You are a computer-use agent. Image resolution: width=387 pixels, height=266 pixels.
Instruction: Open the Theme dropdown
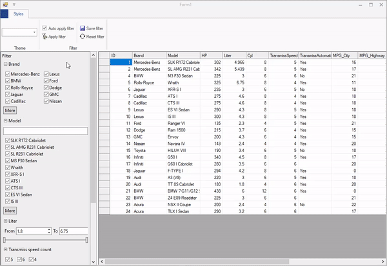click(34, 32)
